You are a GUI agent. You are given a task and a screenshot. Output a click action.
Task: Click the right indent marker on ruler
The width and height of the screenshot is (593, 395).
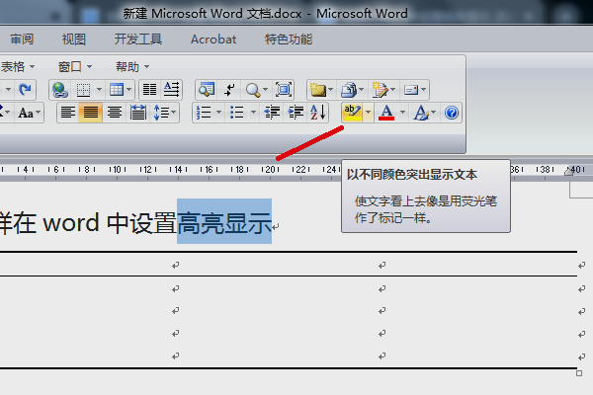(x=569, y=171)
